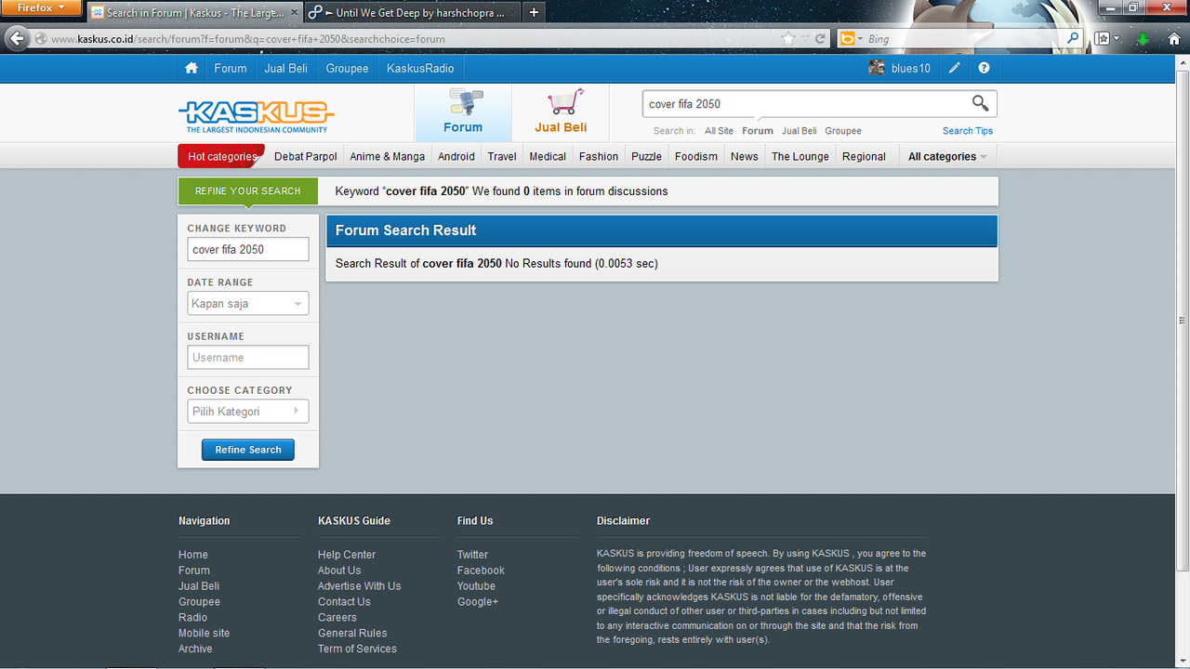Open The Lounge category

800,156
